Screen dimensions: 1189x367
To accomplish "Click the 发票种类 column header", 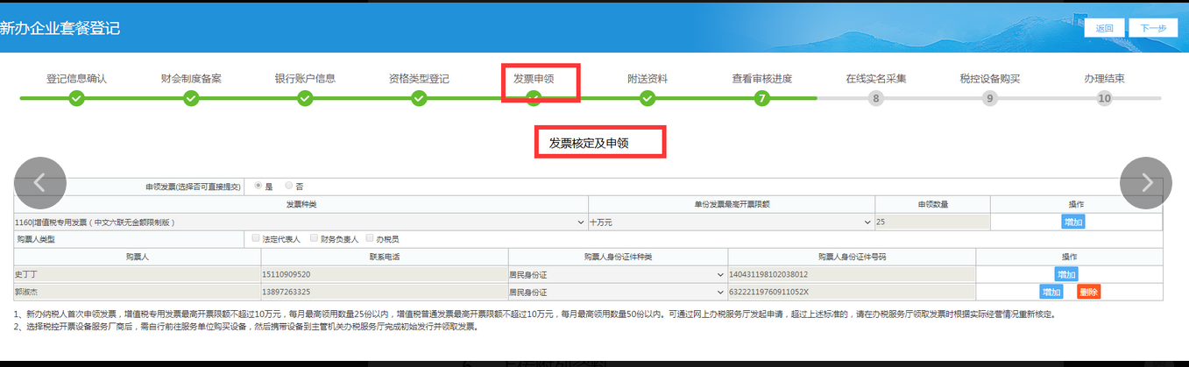I will (301, 204).
